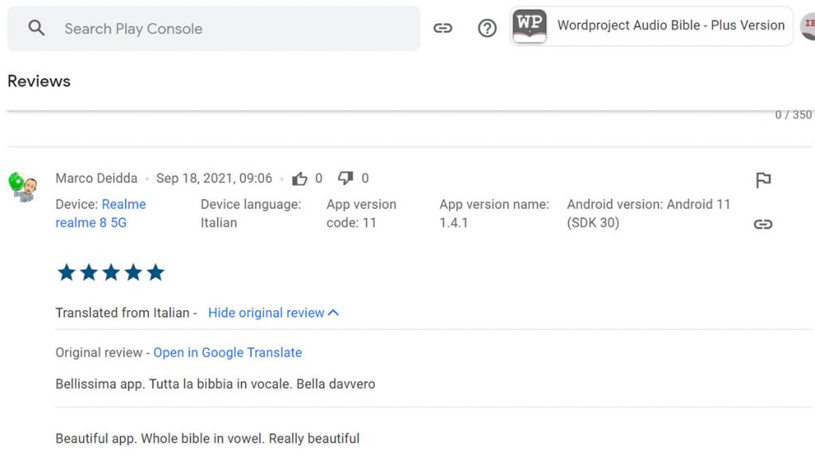
Task: Open the help question mark icon
Action: tap(487, 29)
